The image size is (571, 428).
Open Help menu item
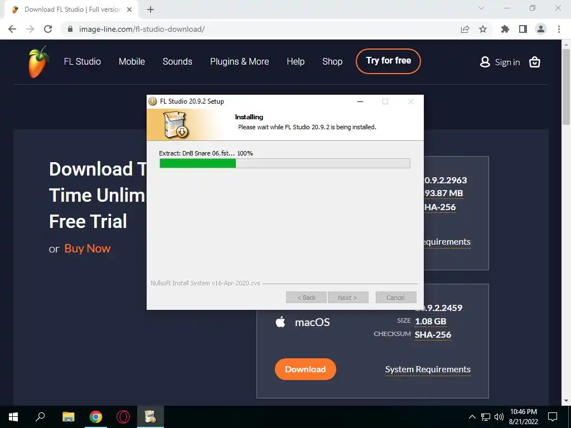pyautogui.click(x=296, y=61)
